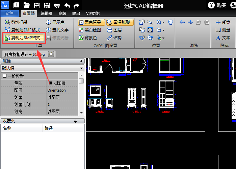This screenshot has width=236, height=169.
Task: Click 复制为BMP格式 button
Action: click(23, 38)
